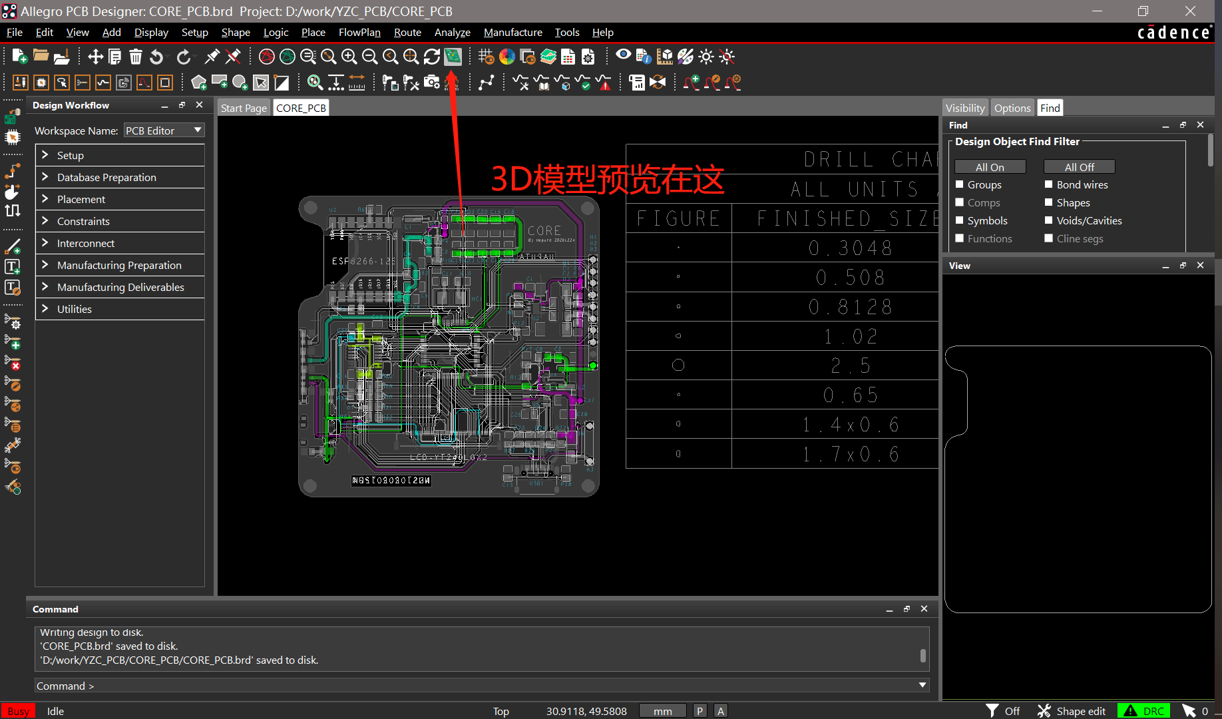
Task: Click the Copy toolbar icon
Action: (x=115, y=57)
